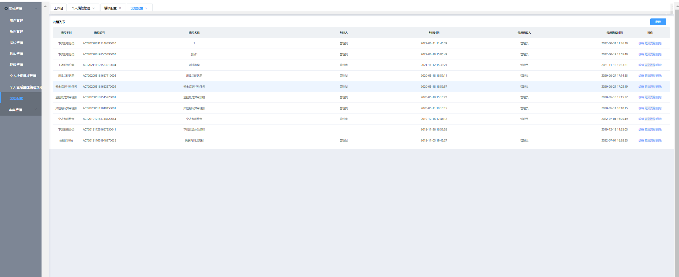The width and height of the screenshot is (679, 277).
Task: Switch to the 个人模板管理 tab
Action: (x=81, y=8)
